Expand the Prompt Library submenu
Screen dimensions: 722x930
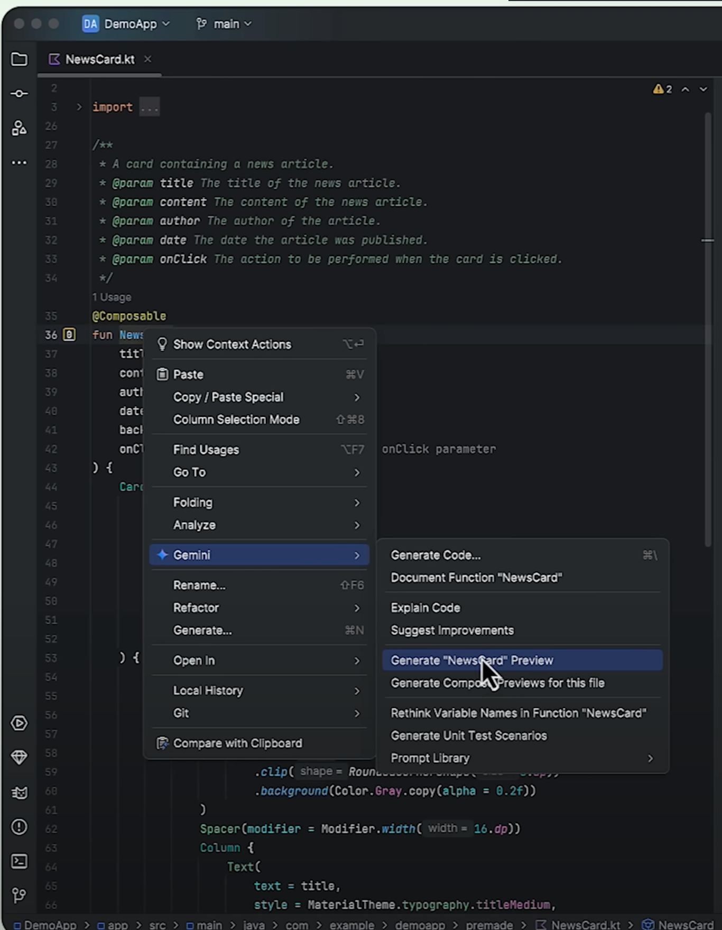coord(522,758)
